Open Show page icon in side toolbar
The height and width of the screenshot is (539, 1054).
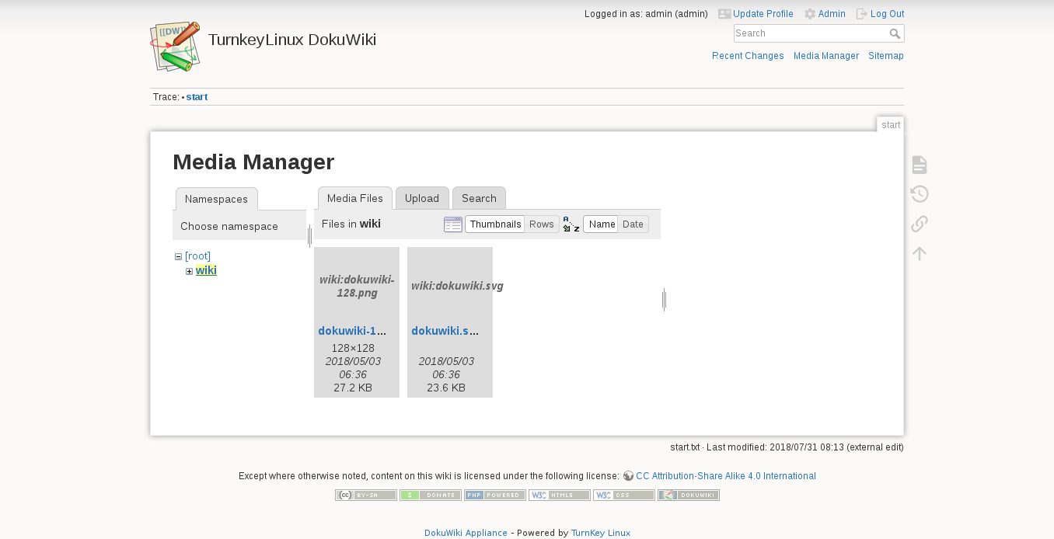point(919,165)
